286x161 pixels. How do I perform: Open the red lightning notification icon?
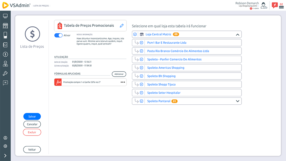pyautogui.click(x=275, y=5)
